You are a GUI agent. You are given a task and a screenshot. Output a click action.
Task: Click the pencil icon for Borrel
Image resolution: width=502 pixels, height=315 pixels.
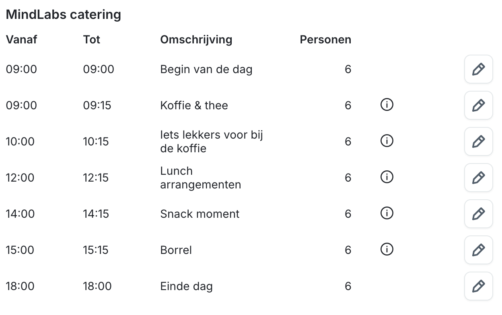tap(478, 250)
